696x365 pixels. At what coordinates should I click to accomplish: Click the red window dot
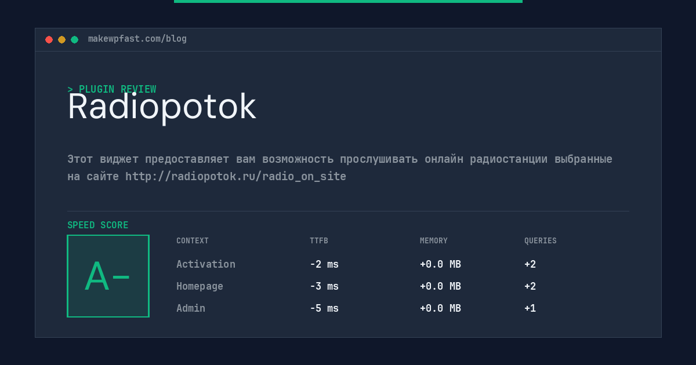(x=49, y=39)
